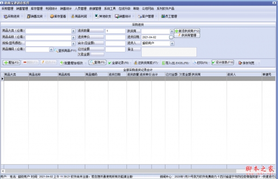Expand 商品大类 dropdown arrow
Image resolution: width=278 pixels, height=179 pixels.
73,31
